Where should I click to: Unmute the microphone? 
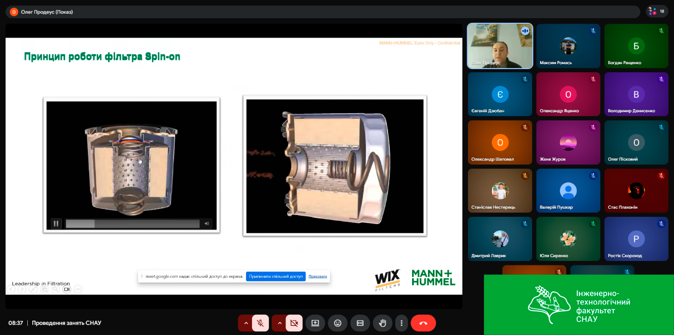click(261, 323)
